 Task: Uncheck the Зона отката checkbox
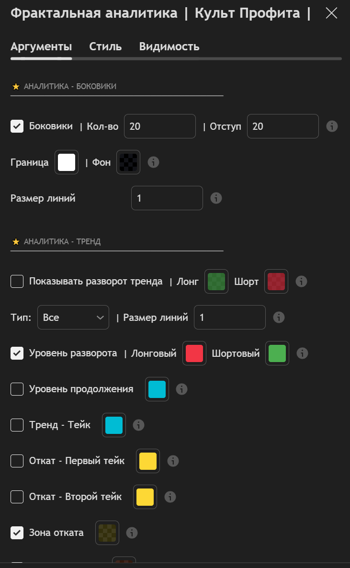point(17,533)
